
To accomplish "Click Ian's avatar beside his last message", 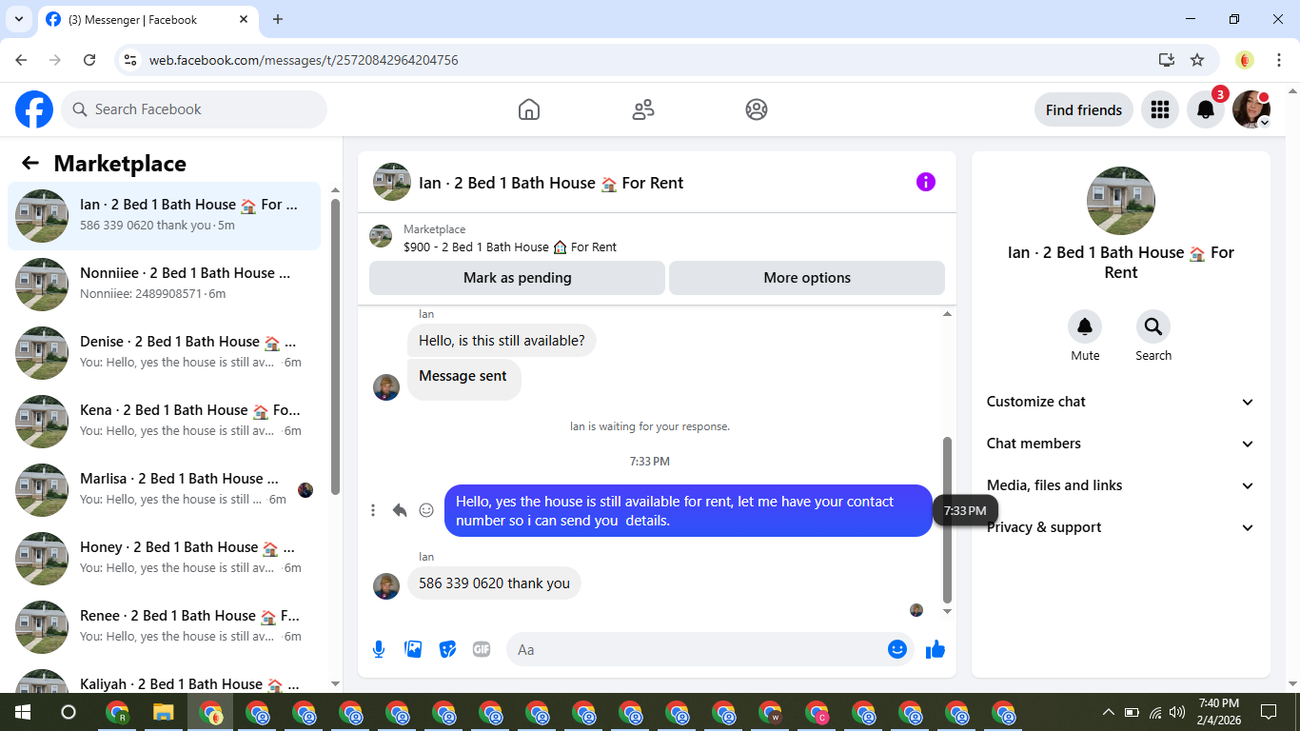I will click(386, 586).
